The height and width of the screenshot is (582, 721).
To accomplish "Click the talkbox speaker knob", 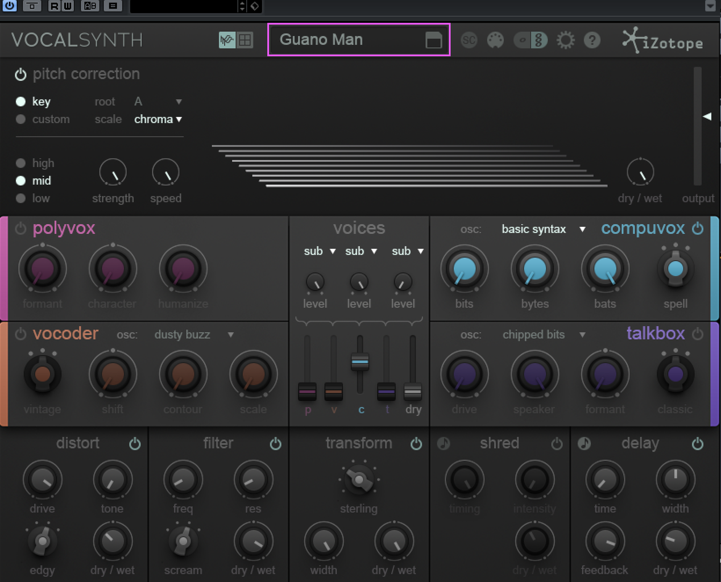I will (534, 375).
